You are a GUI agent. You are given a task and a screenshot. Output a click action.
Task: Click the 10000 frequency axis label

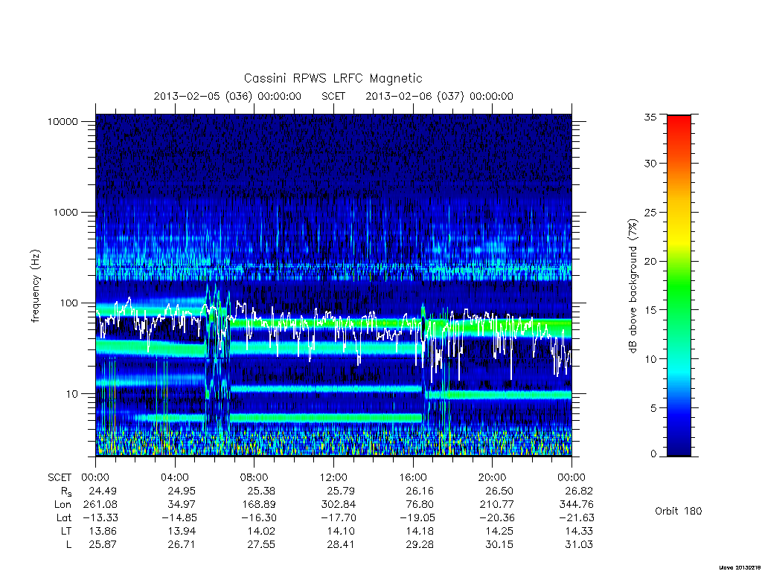coord(63,122)
